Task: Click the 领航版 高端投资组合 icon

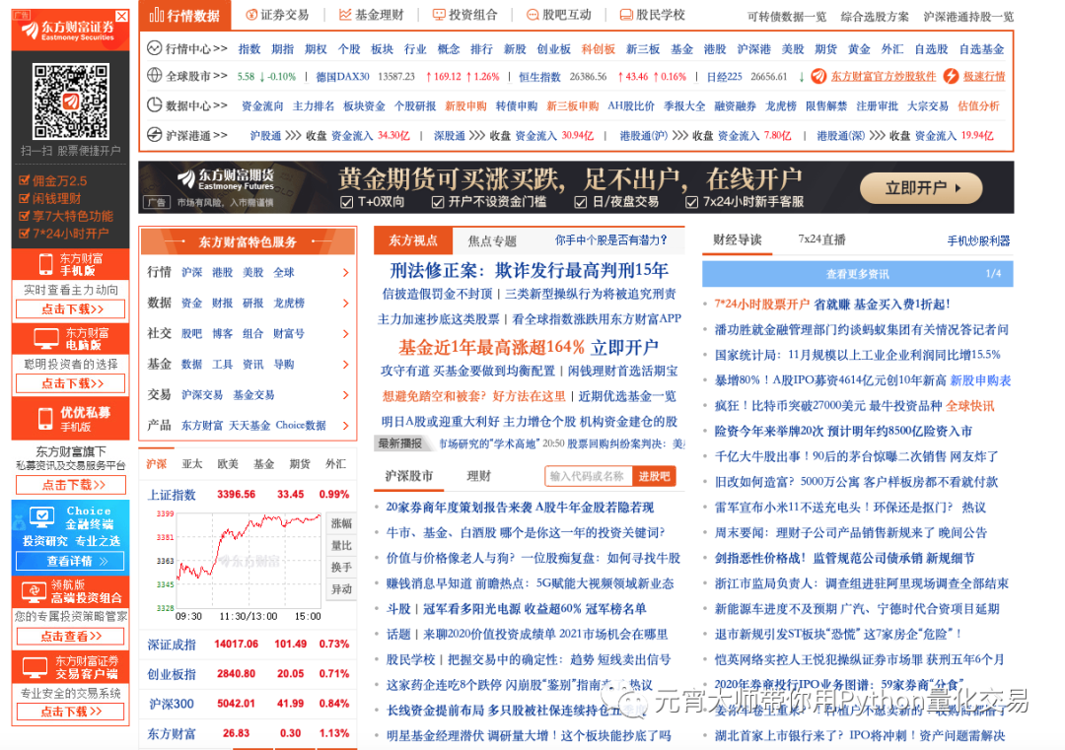Action: [34, 591]
